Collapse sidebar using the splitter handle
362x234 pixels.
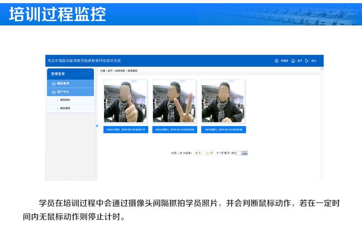[97, 126]
